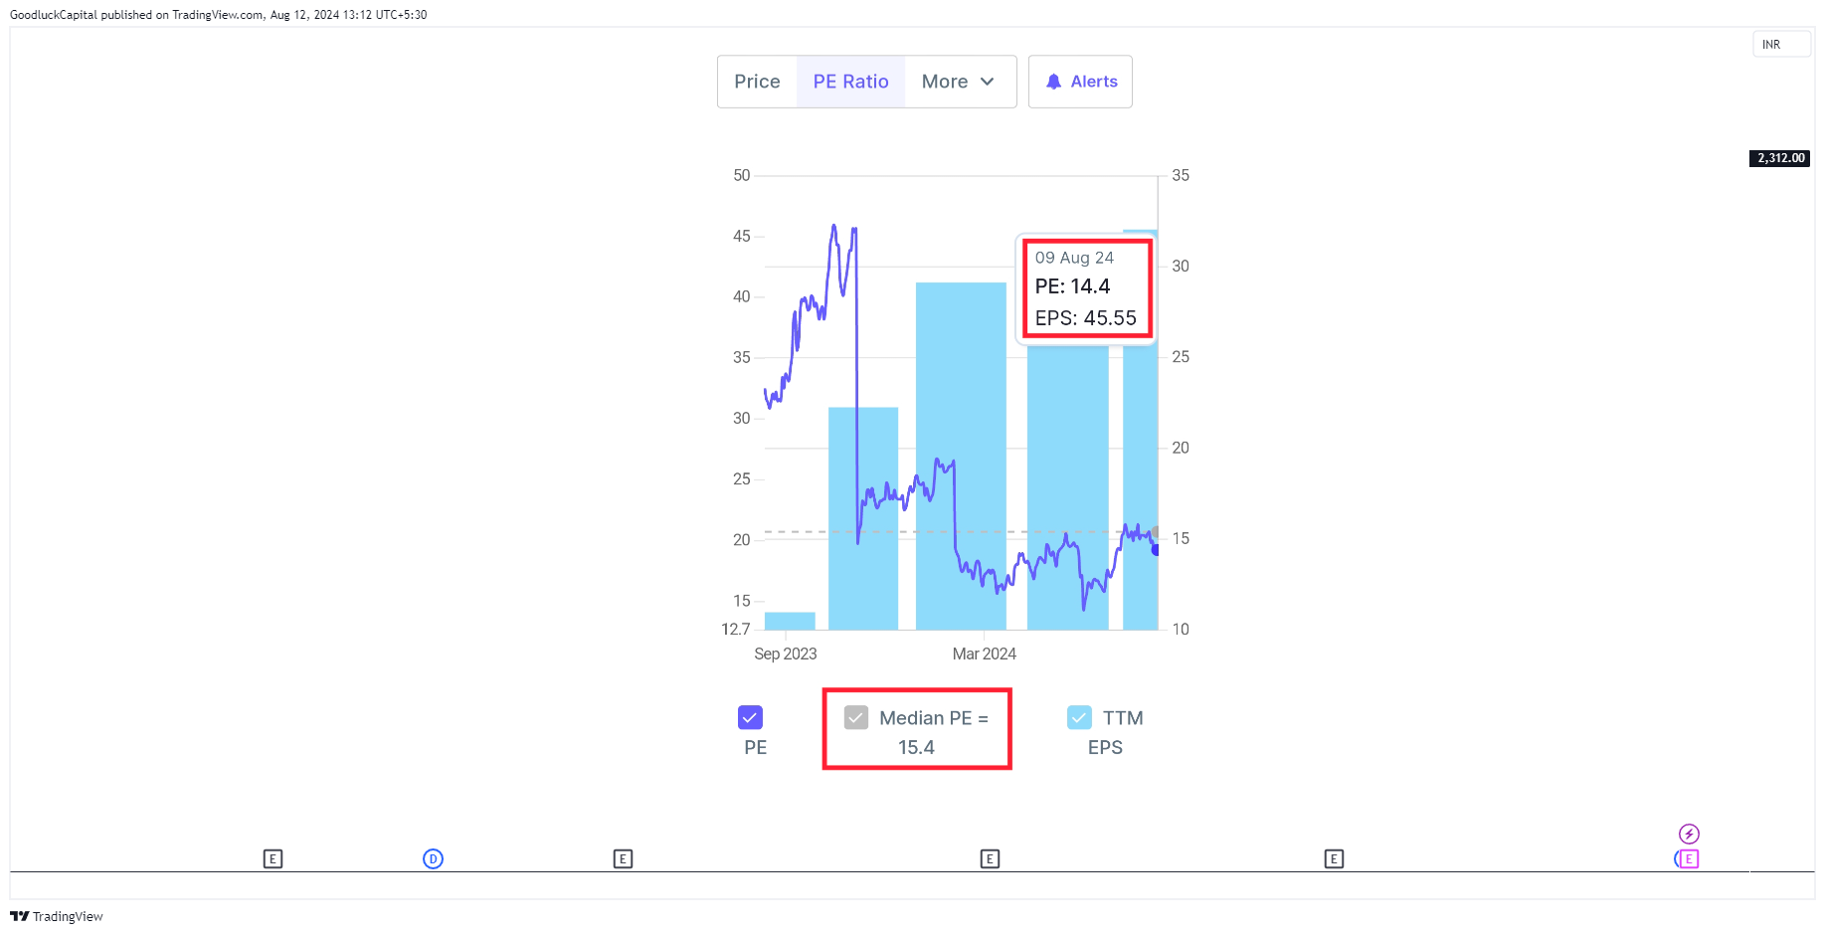Click the fourth earnings E marker
The width and height of the screenshot is (1825, 934).
click(x=1334, y=858)
